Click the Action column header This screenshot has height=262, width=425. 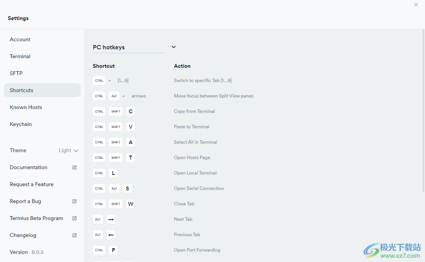[x=182, y=66]
